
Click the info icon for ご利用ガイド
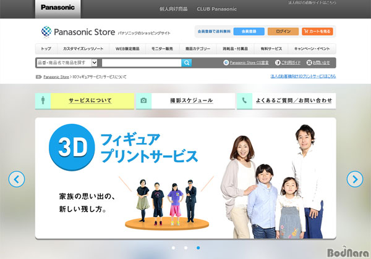[x=278, y=62]
